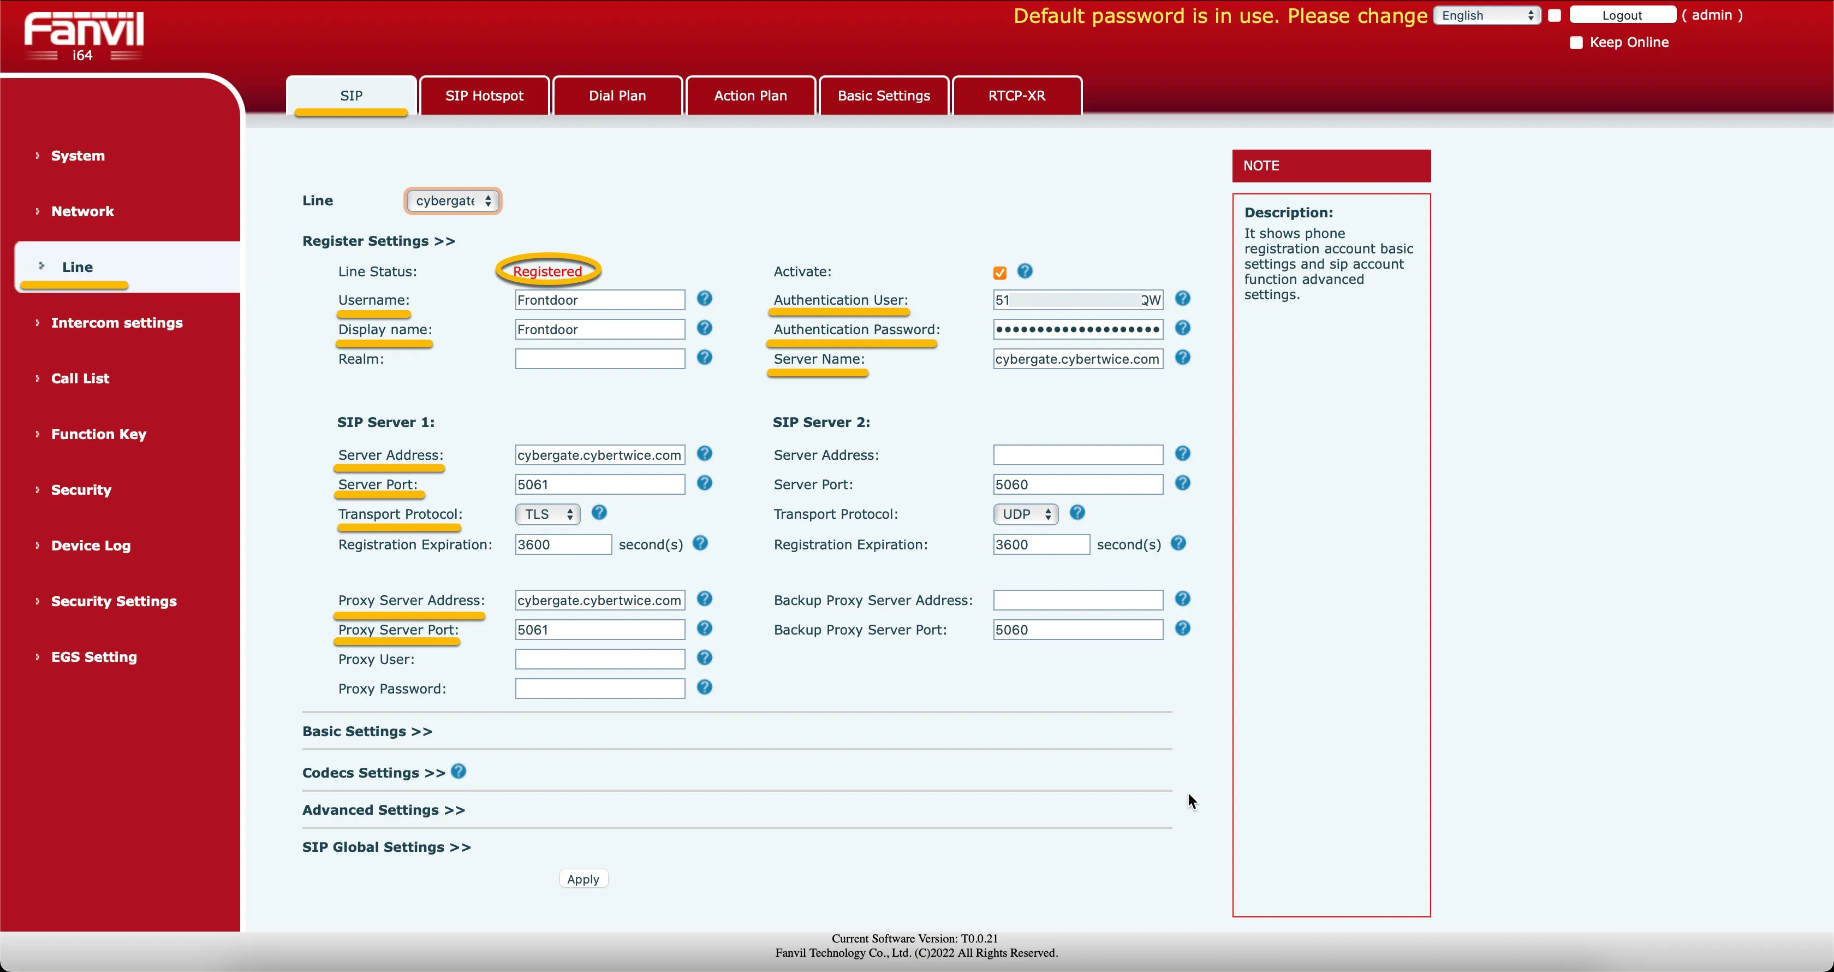Click help icon next to Realm field
This screenshot has width=1834, height=972.
pyautogui.click(x=704, y=358)
